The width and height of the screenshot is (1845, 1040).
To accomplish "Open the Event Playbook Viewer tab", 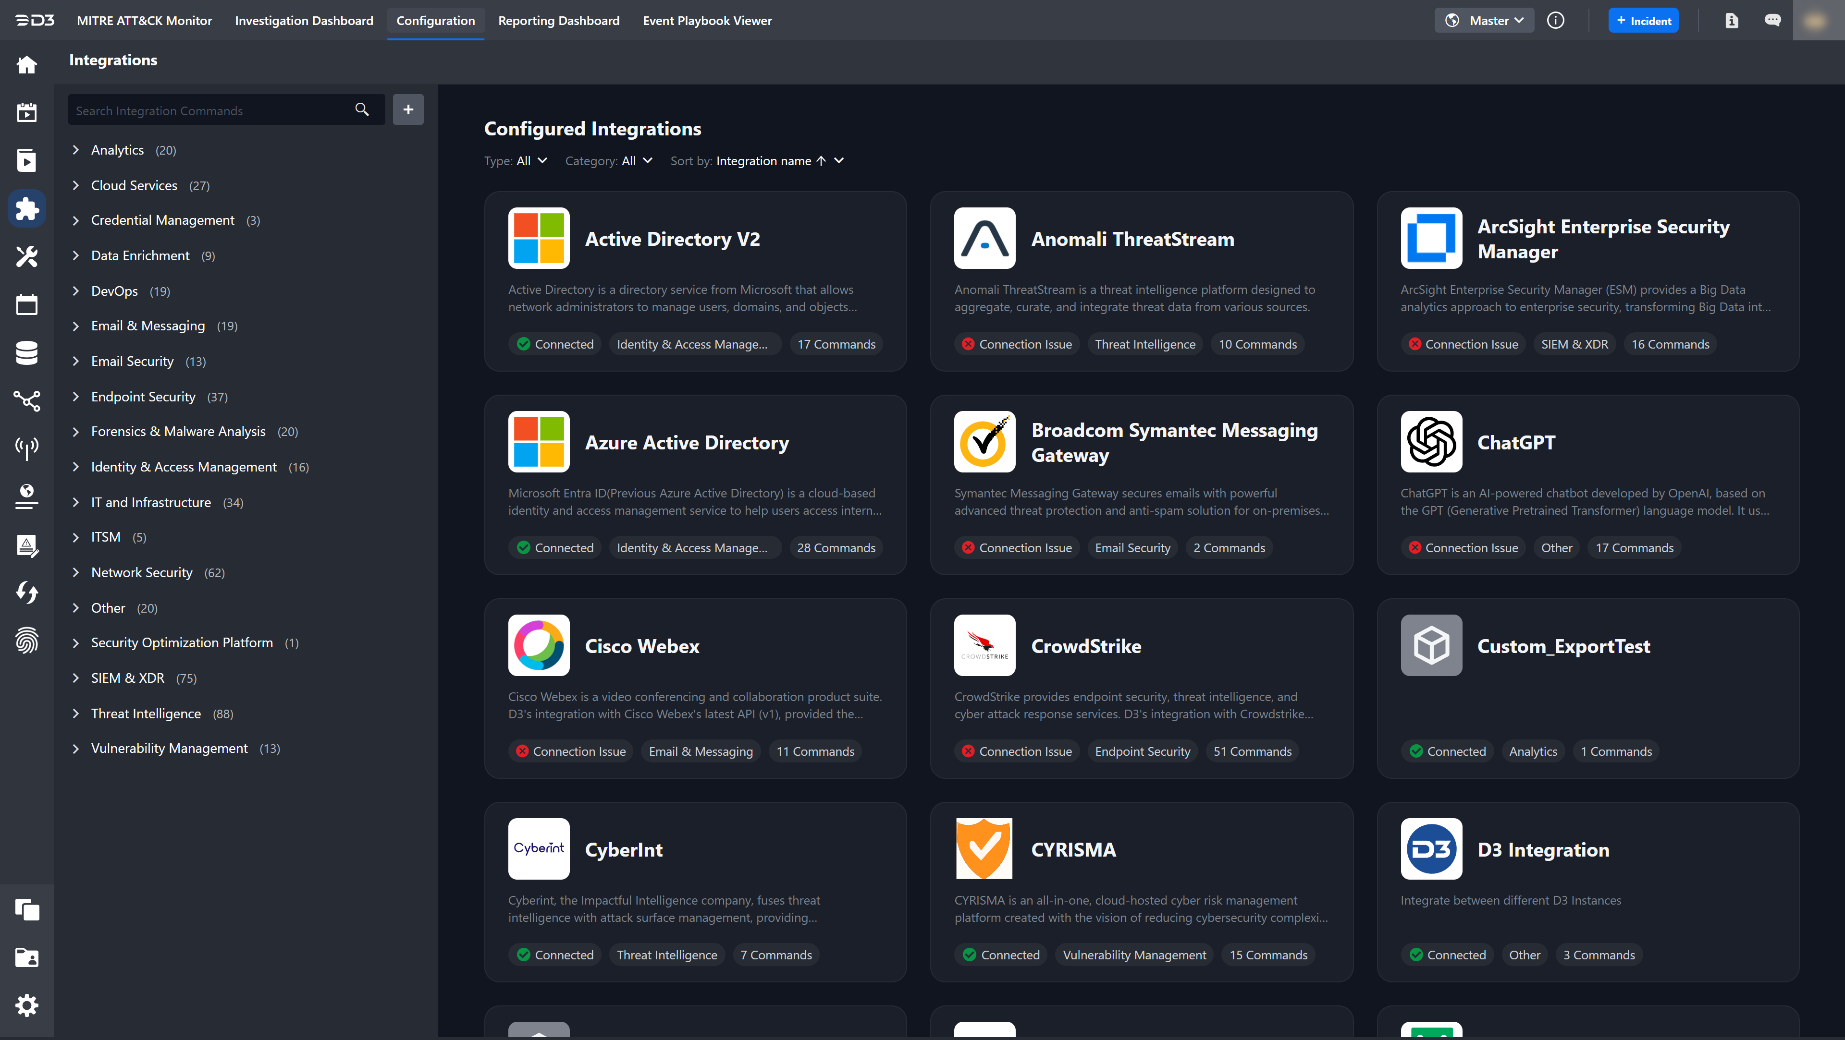I will 707,21.
